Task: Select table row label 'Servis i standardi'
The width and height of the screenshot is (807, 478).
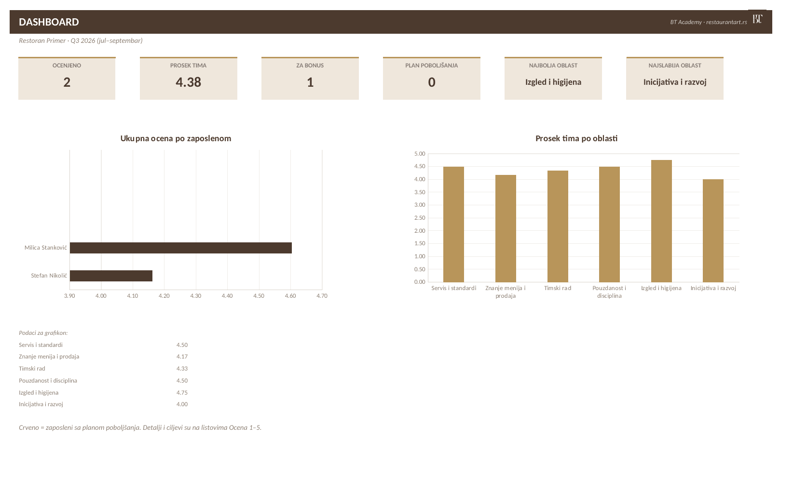Action: coord(41,345)
